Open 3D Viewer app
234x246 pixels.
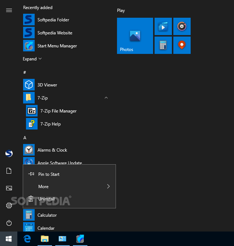pos(66,85)
